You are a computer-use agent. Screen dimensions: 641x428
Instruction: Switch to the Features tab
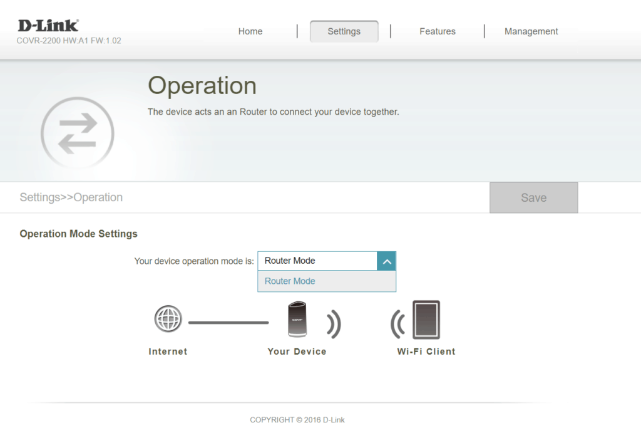438,31
